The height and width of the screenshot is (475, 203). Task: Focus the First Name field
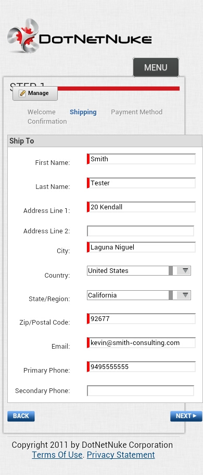[142, 159]
